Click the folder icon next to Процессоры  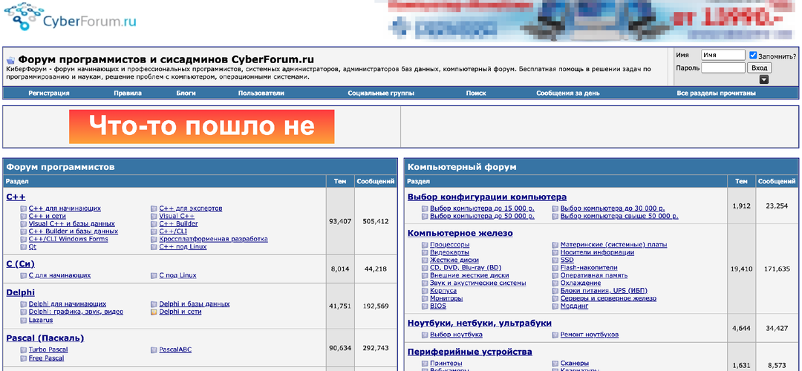coord(425,245)
